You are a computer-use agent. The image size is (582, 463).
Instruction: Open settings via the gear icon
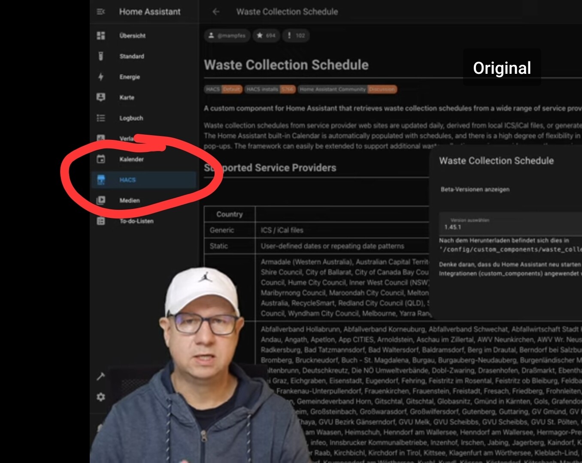pos(101,397)
